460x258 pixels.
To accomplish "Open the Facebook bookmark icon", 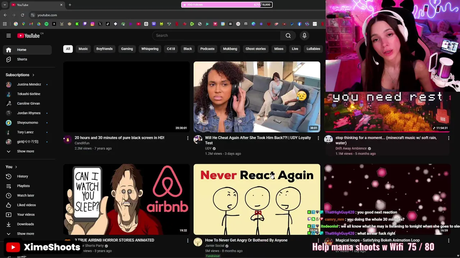I will 299,24.
